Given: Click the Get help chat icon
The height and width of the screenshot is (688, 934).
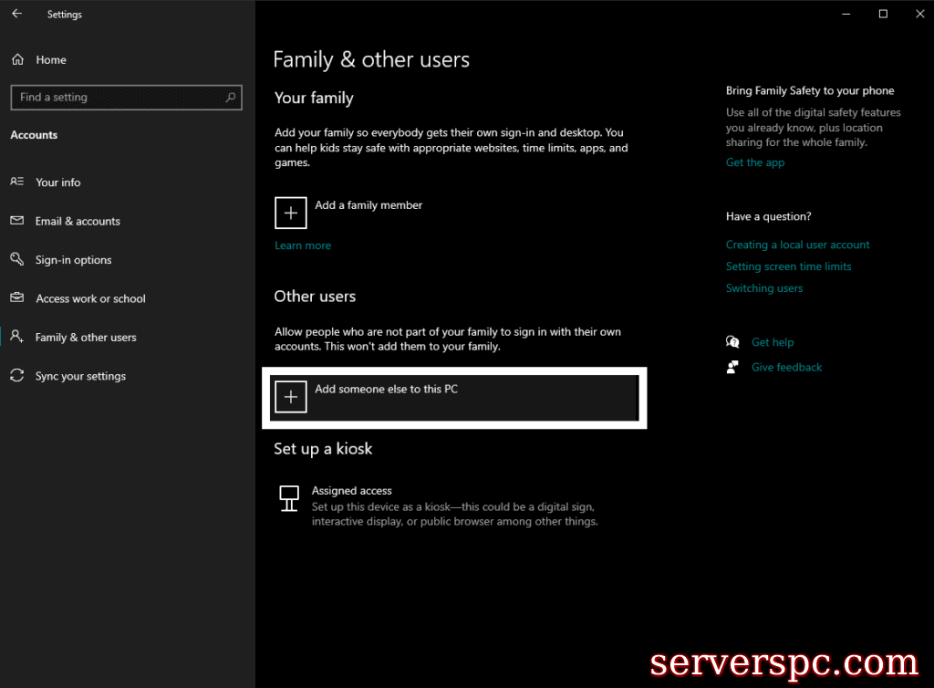Looking at the screenshot, I should click(732, 342).
